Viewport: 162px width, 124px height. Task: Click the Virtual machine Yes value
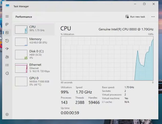point(126,98)
